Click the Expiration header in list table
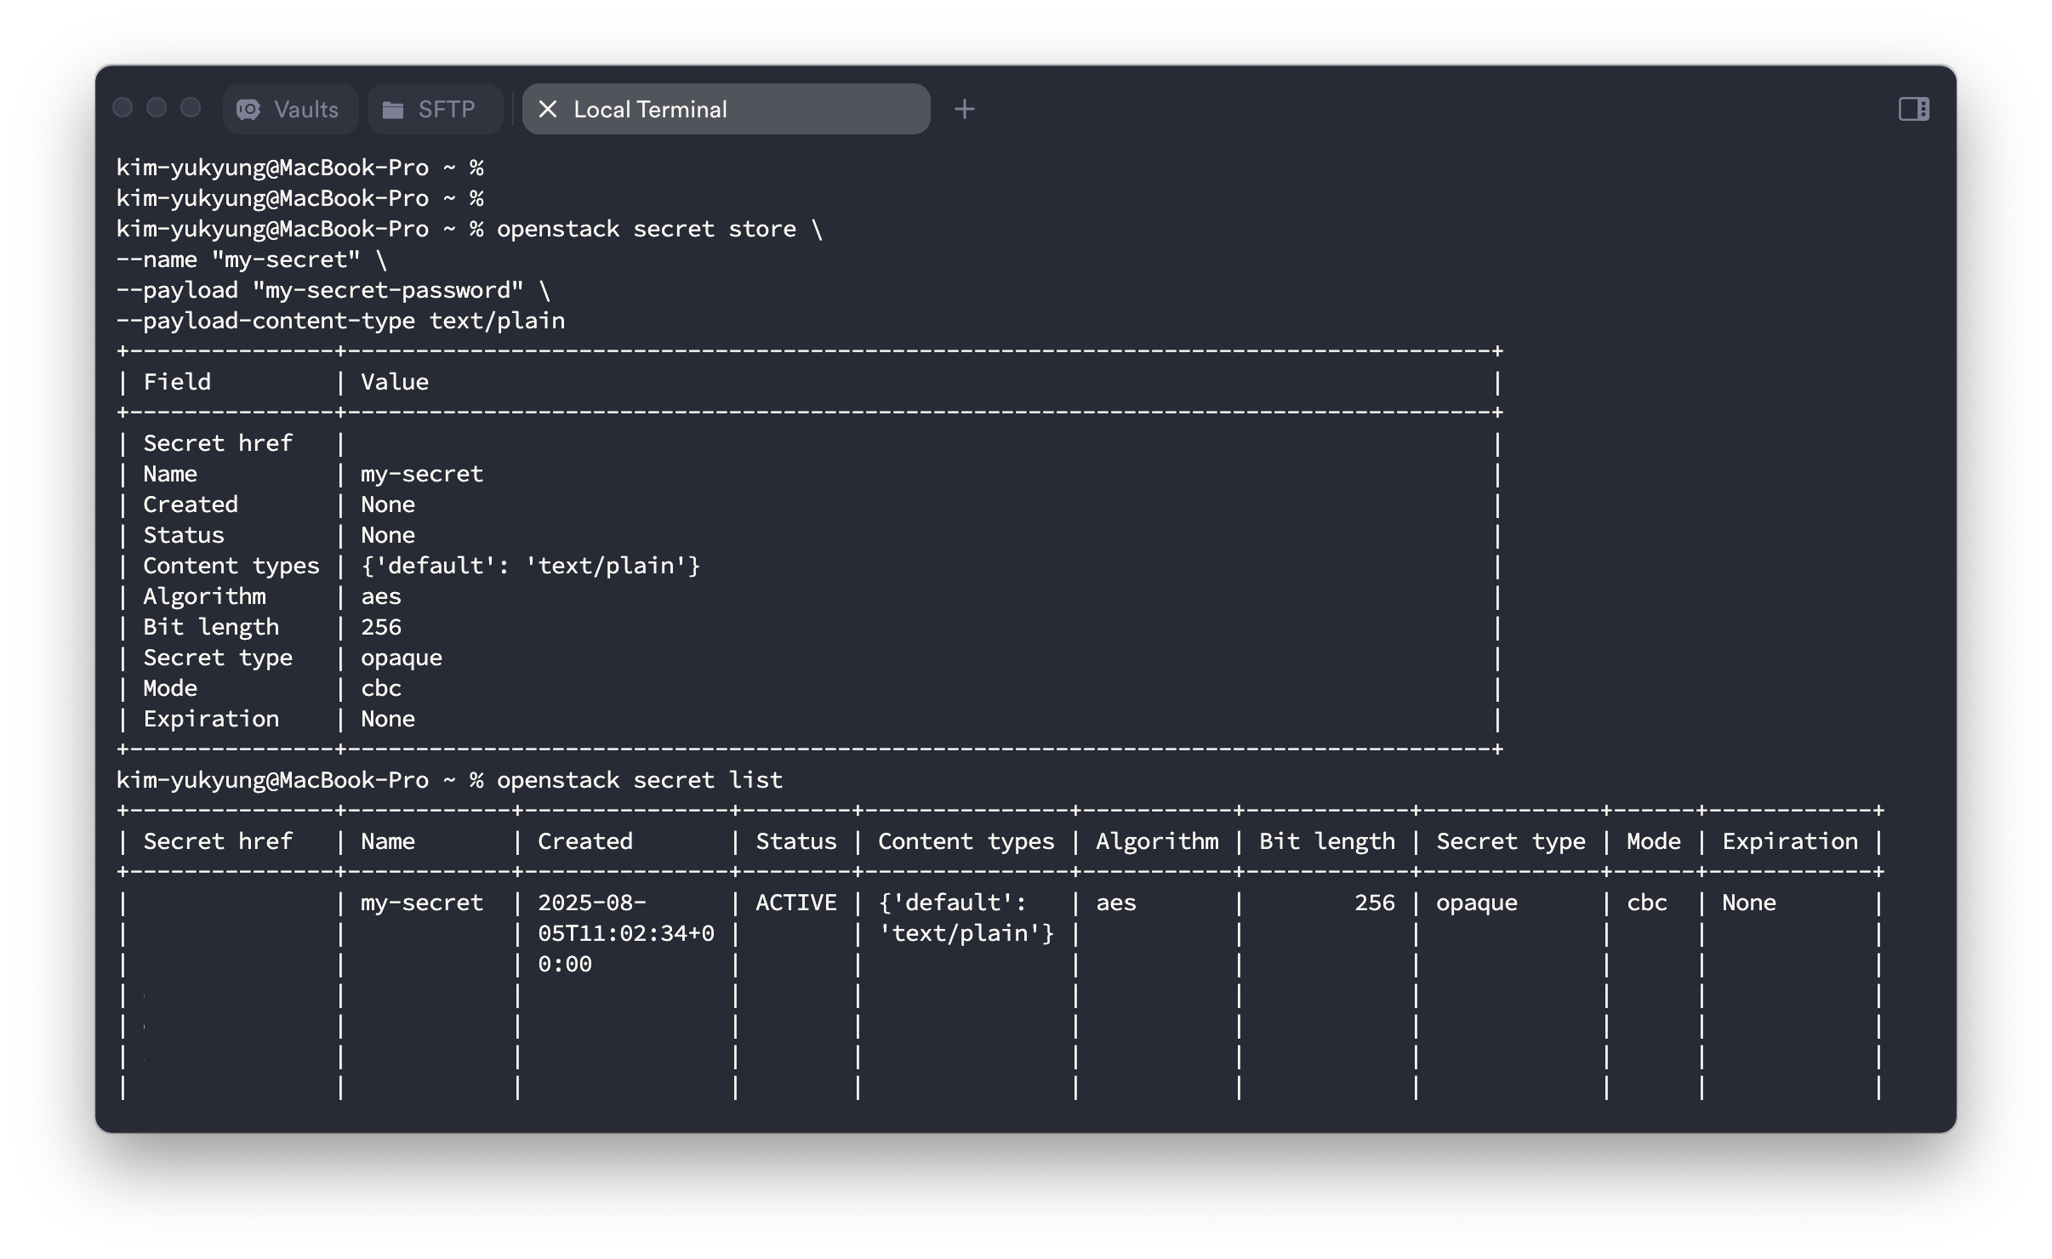The height and width of the screenshot is (1259, 2052). coord(1789,841)
